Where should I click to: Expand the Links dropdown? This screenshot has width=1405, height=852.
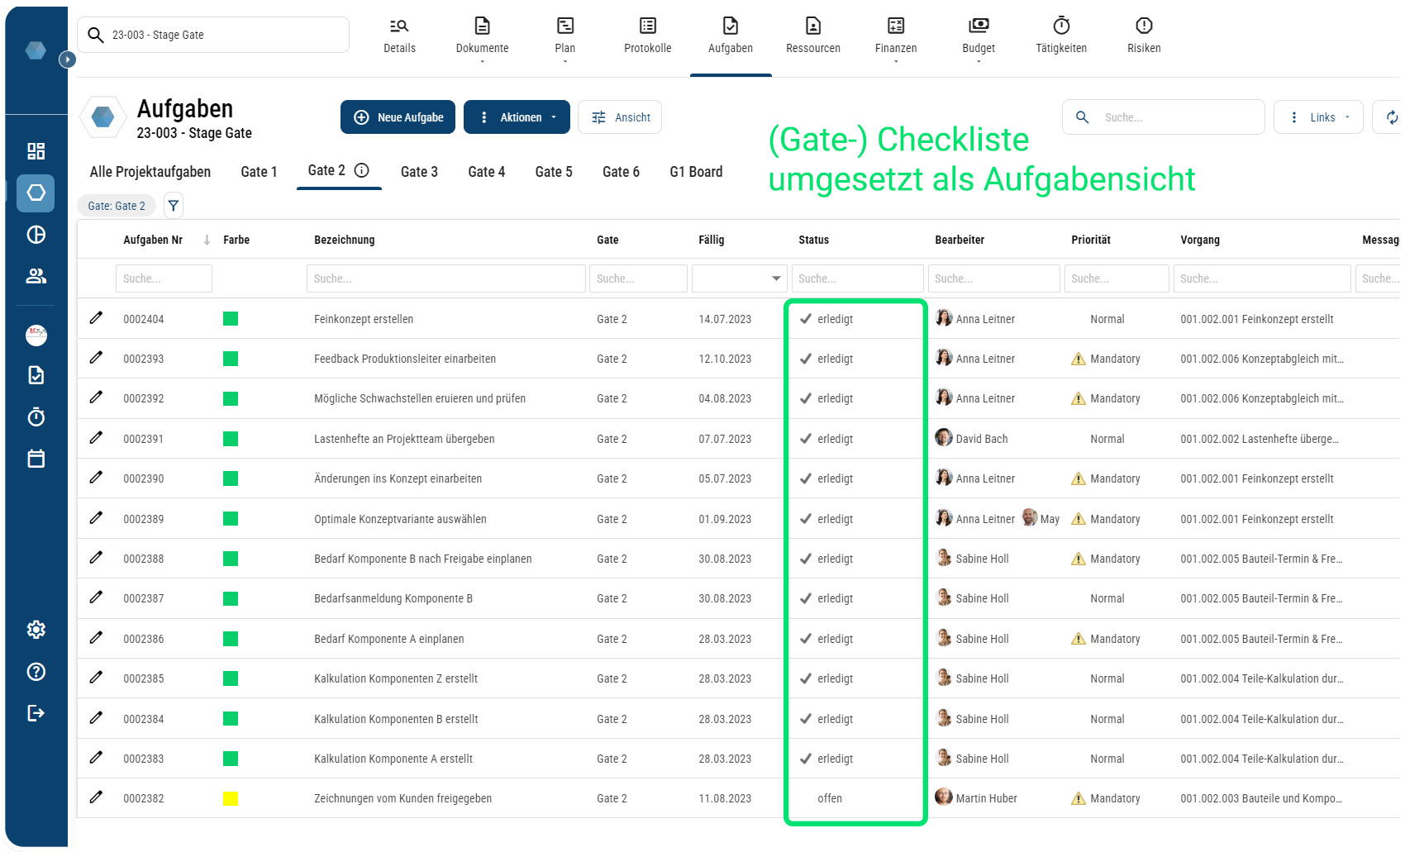coord(1318,117)
